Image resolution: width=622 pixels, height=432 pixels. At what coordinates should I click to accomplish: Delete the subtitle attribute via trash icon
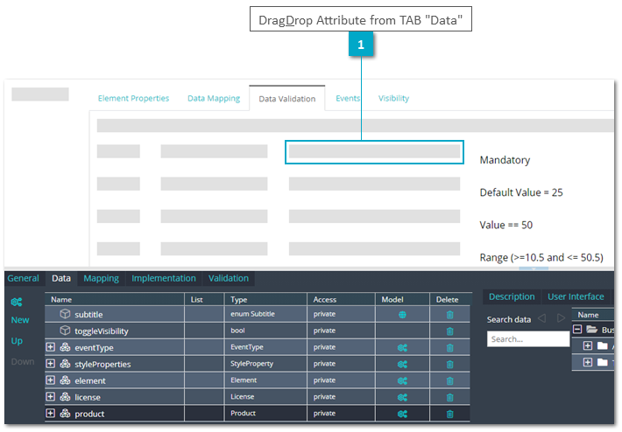449,315
